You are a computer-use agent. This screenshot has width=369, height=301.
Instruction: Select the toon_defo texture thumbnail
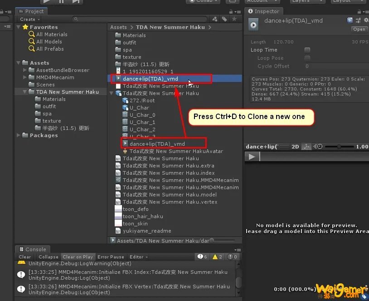[118, 209]
